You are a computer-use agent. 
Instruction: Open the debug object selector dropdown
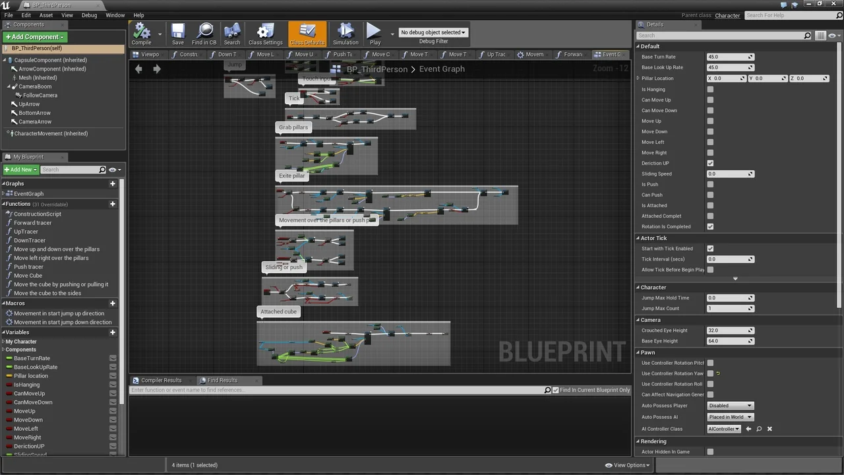pyautogui.click(x=433, y=32)
